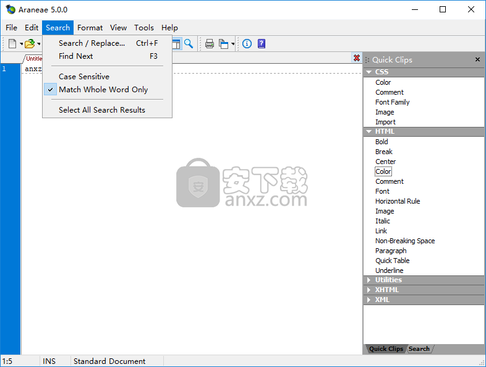Close the Quick Clips panel
Image resolution: width=486 pixels, height=367 pixels.
[477, 59]
